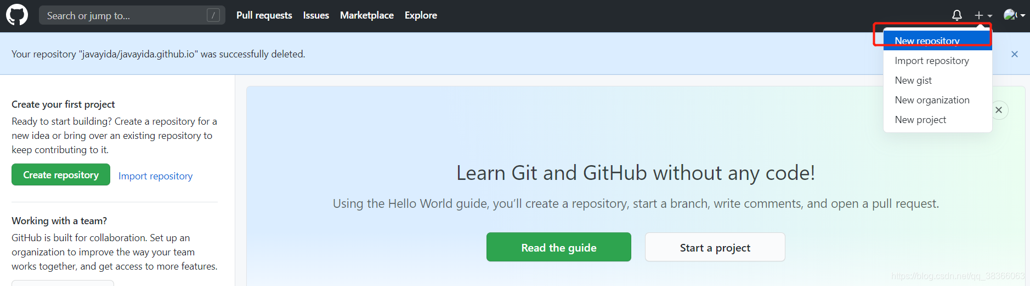Select New organization menu entry
This screenshot has height=286, width=1030.
(x=938, y=100)
